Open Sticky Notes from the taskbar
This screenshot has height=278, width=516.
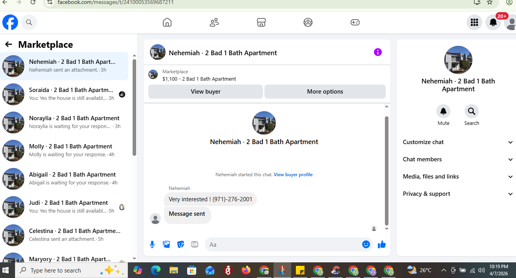[x=300, y=270]
